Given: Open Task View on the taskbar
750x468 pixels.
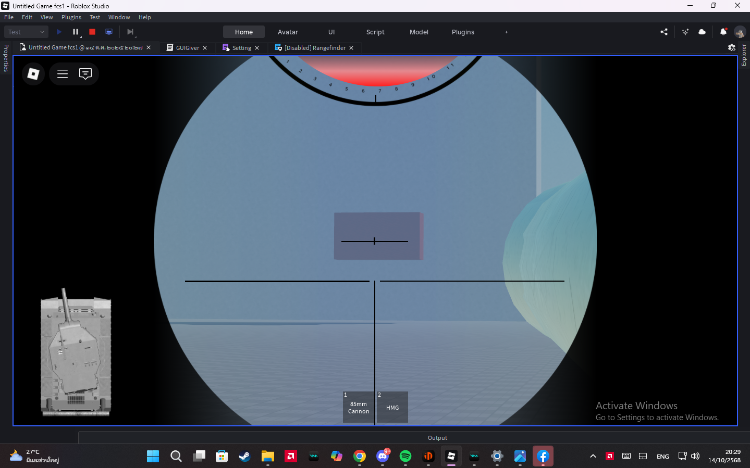Looking at the screenshot, I should (199, 457).
